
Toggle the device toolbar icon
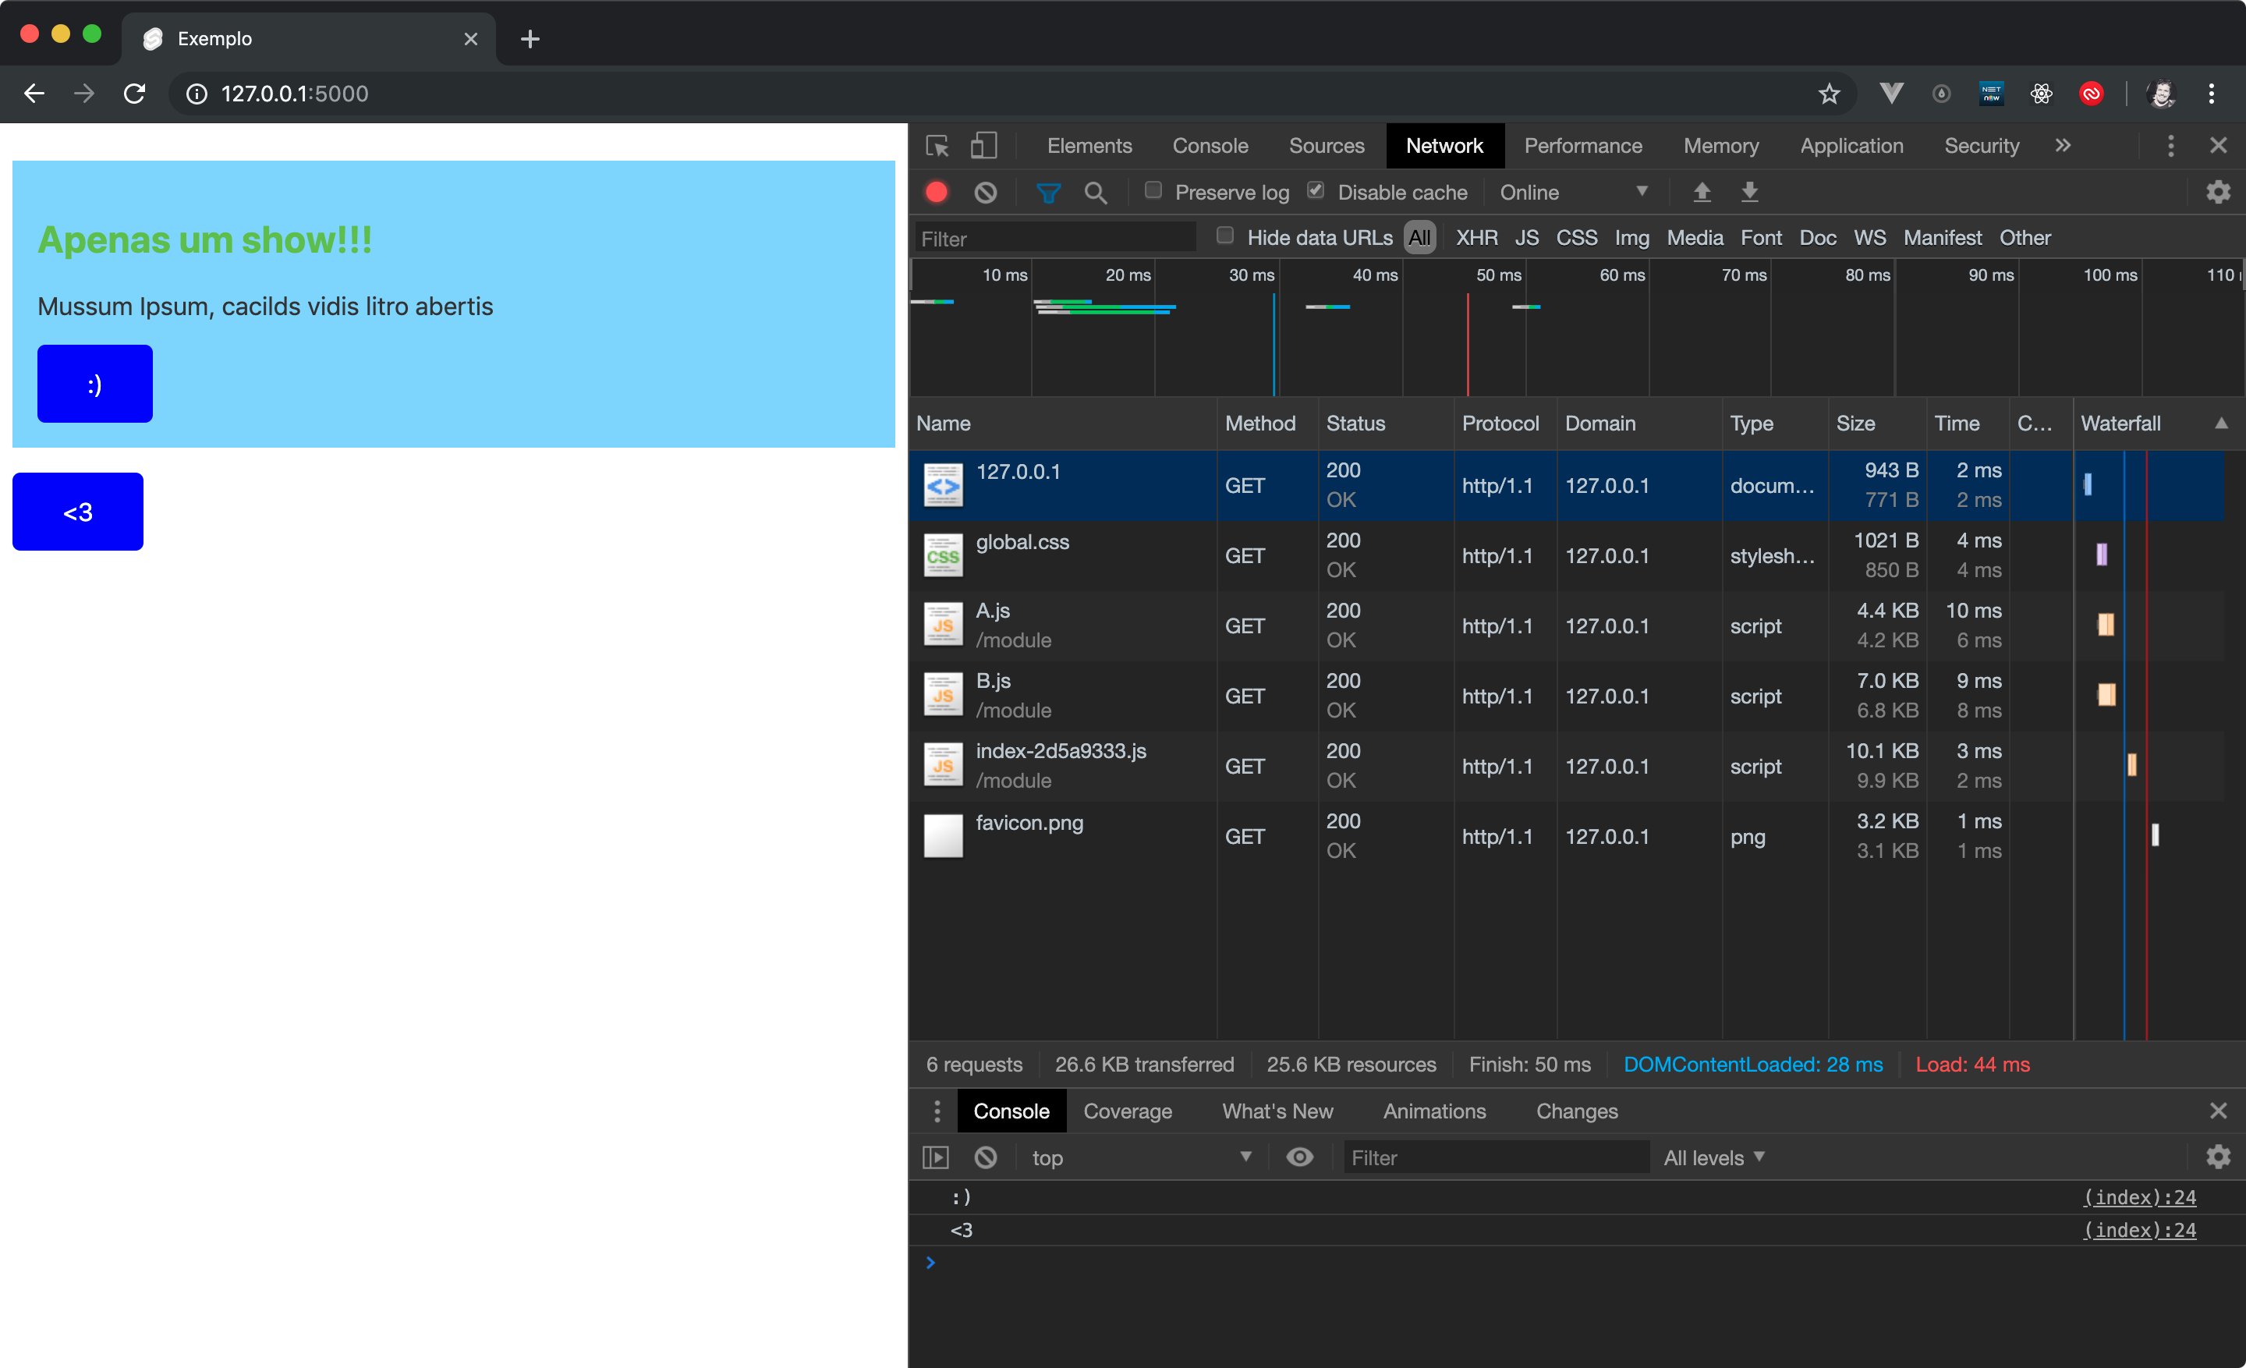(x=983, y=146)
